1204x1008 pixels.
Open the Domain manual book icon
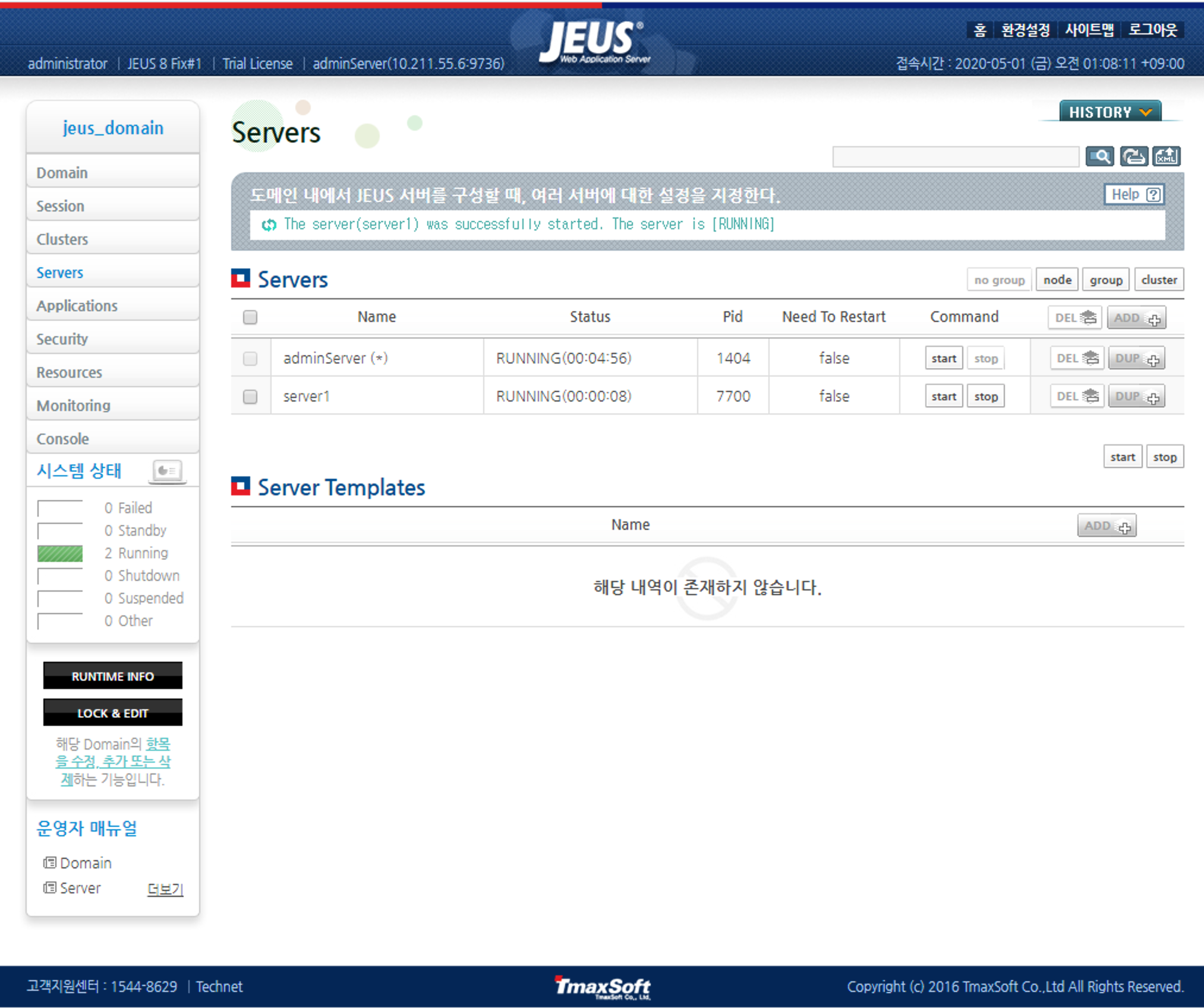click(50, 862)
